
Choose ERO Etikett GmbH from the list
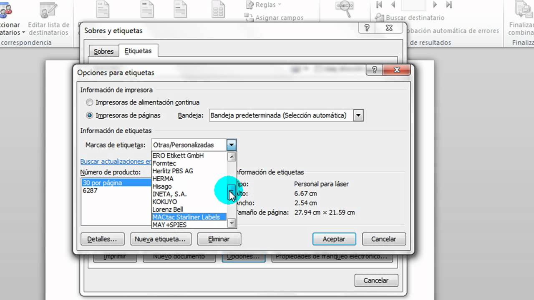pos(189,155)
